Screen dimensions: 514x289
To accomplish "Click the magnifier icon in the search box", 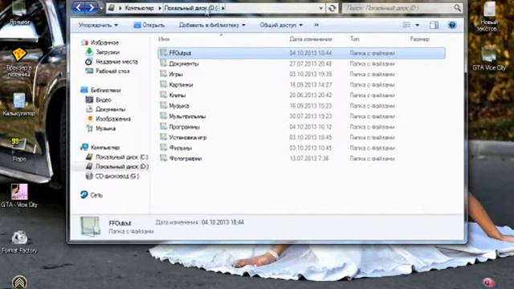I will [457, 8].
